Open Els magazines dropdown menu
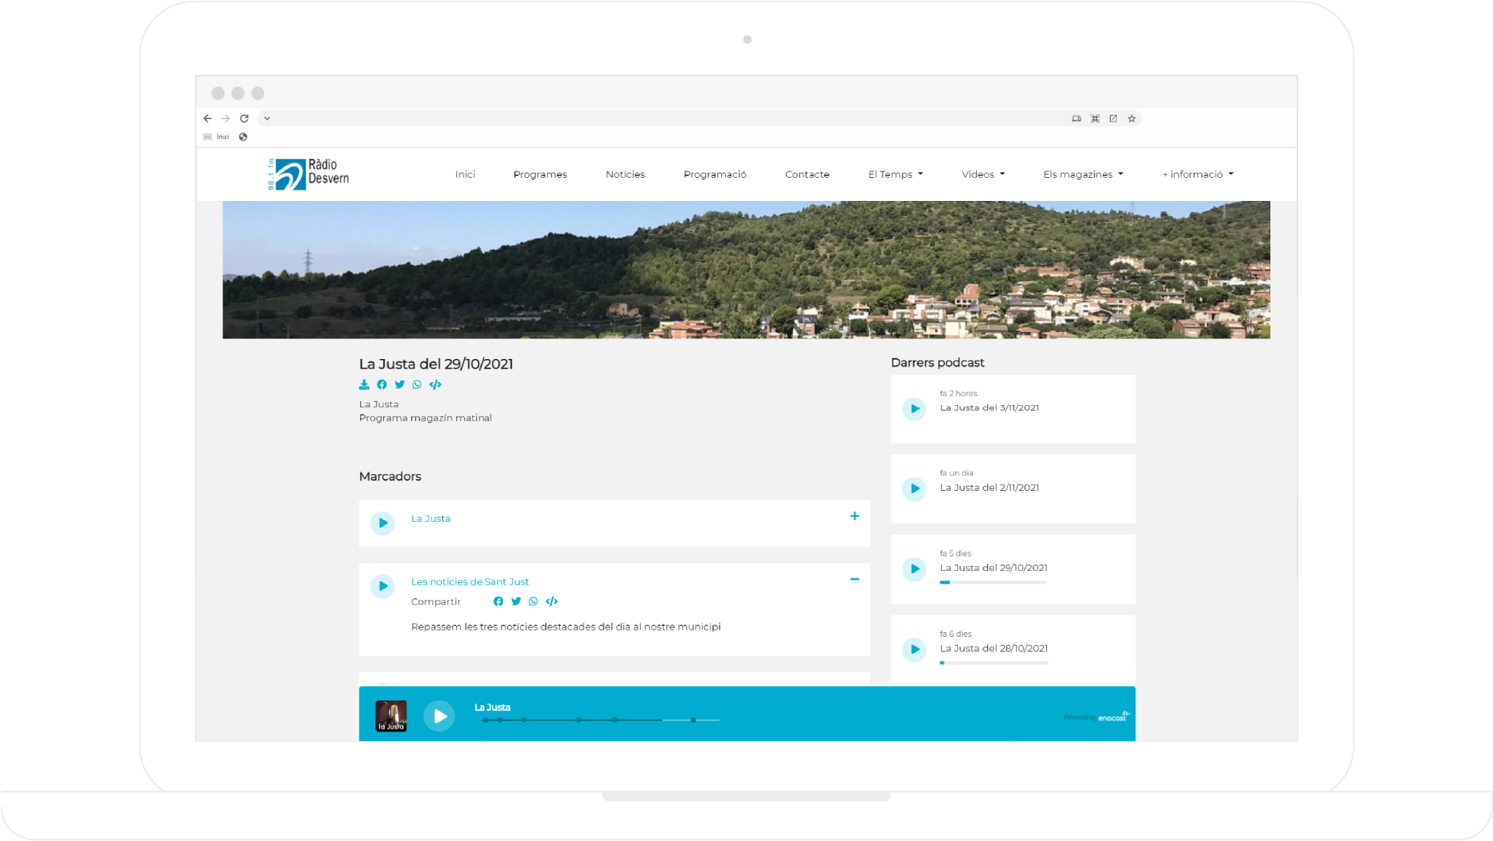1493x841 pixels. (1083, 175)
